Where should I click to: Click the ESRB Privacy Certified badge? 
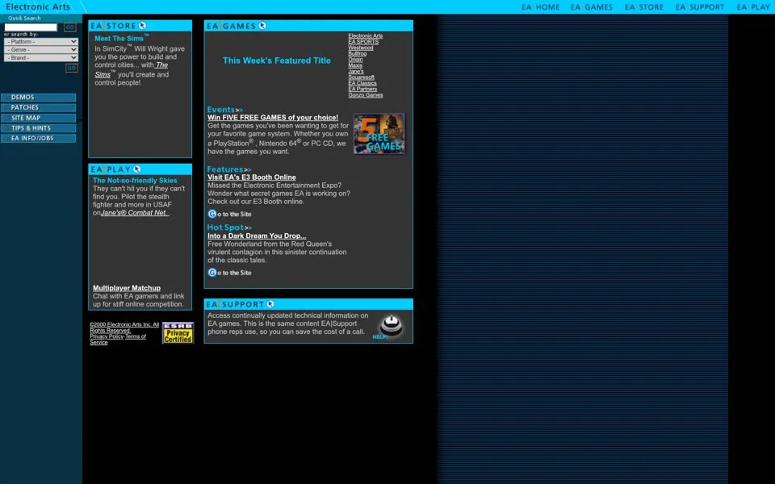[x=178, y=333]
